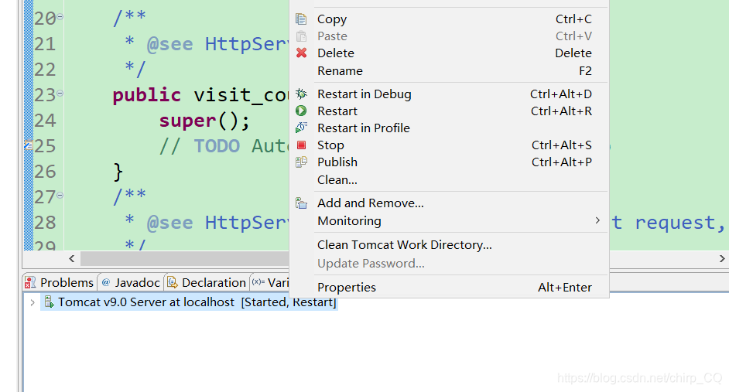The width and height of the screenshot is (729, 392).
Task: Click the Publish icon
Action: [x=301, y=162]
